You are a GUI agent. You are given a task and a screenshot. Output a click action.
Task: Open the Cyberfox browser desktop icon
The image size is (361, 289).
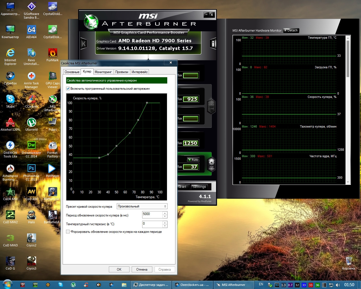tap(10, 78)
